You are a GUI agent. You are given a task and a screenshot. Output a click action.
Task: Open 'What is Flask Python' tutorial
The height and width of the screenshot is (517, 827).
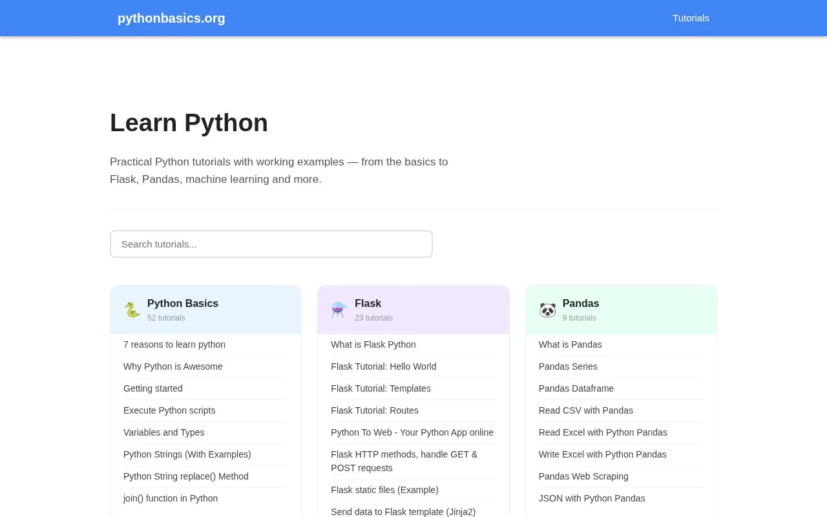(373, 344)
